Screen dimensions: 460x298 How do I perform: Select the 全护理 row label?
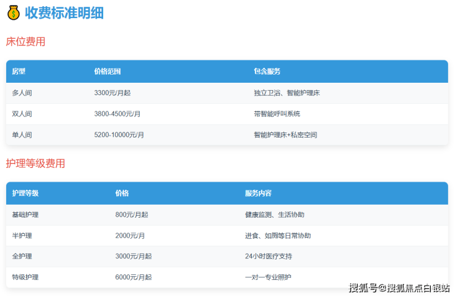point(22,256)
